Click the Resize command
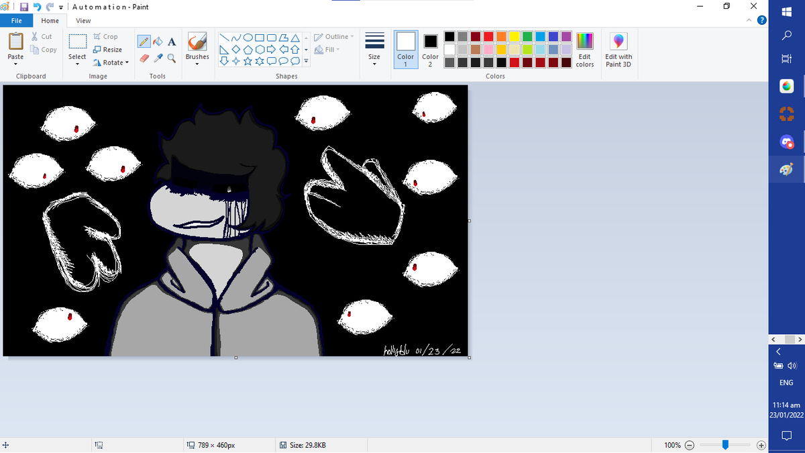805x453 pixels. (107, 50)
